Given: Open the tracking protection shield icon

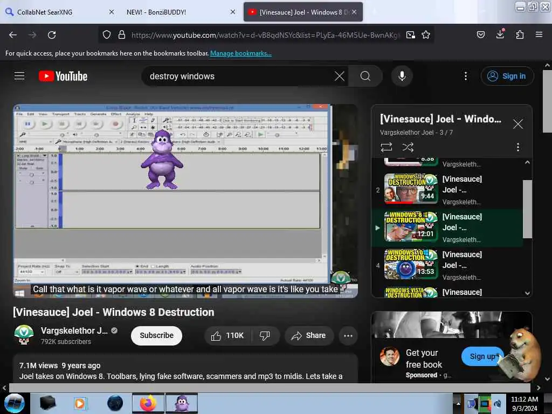Looking at the screenshot, I should pos(107,35).
